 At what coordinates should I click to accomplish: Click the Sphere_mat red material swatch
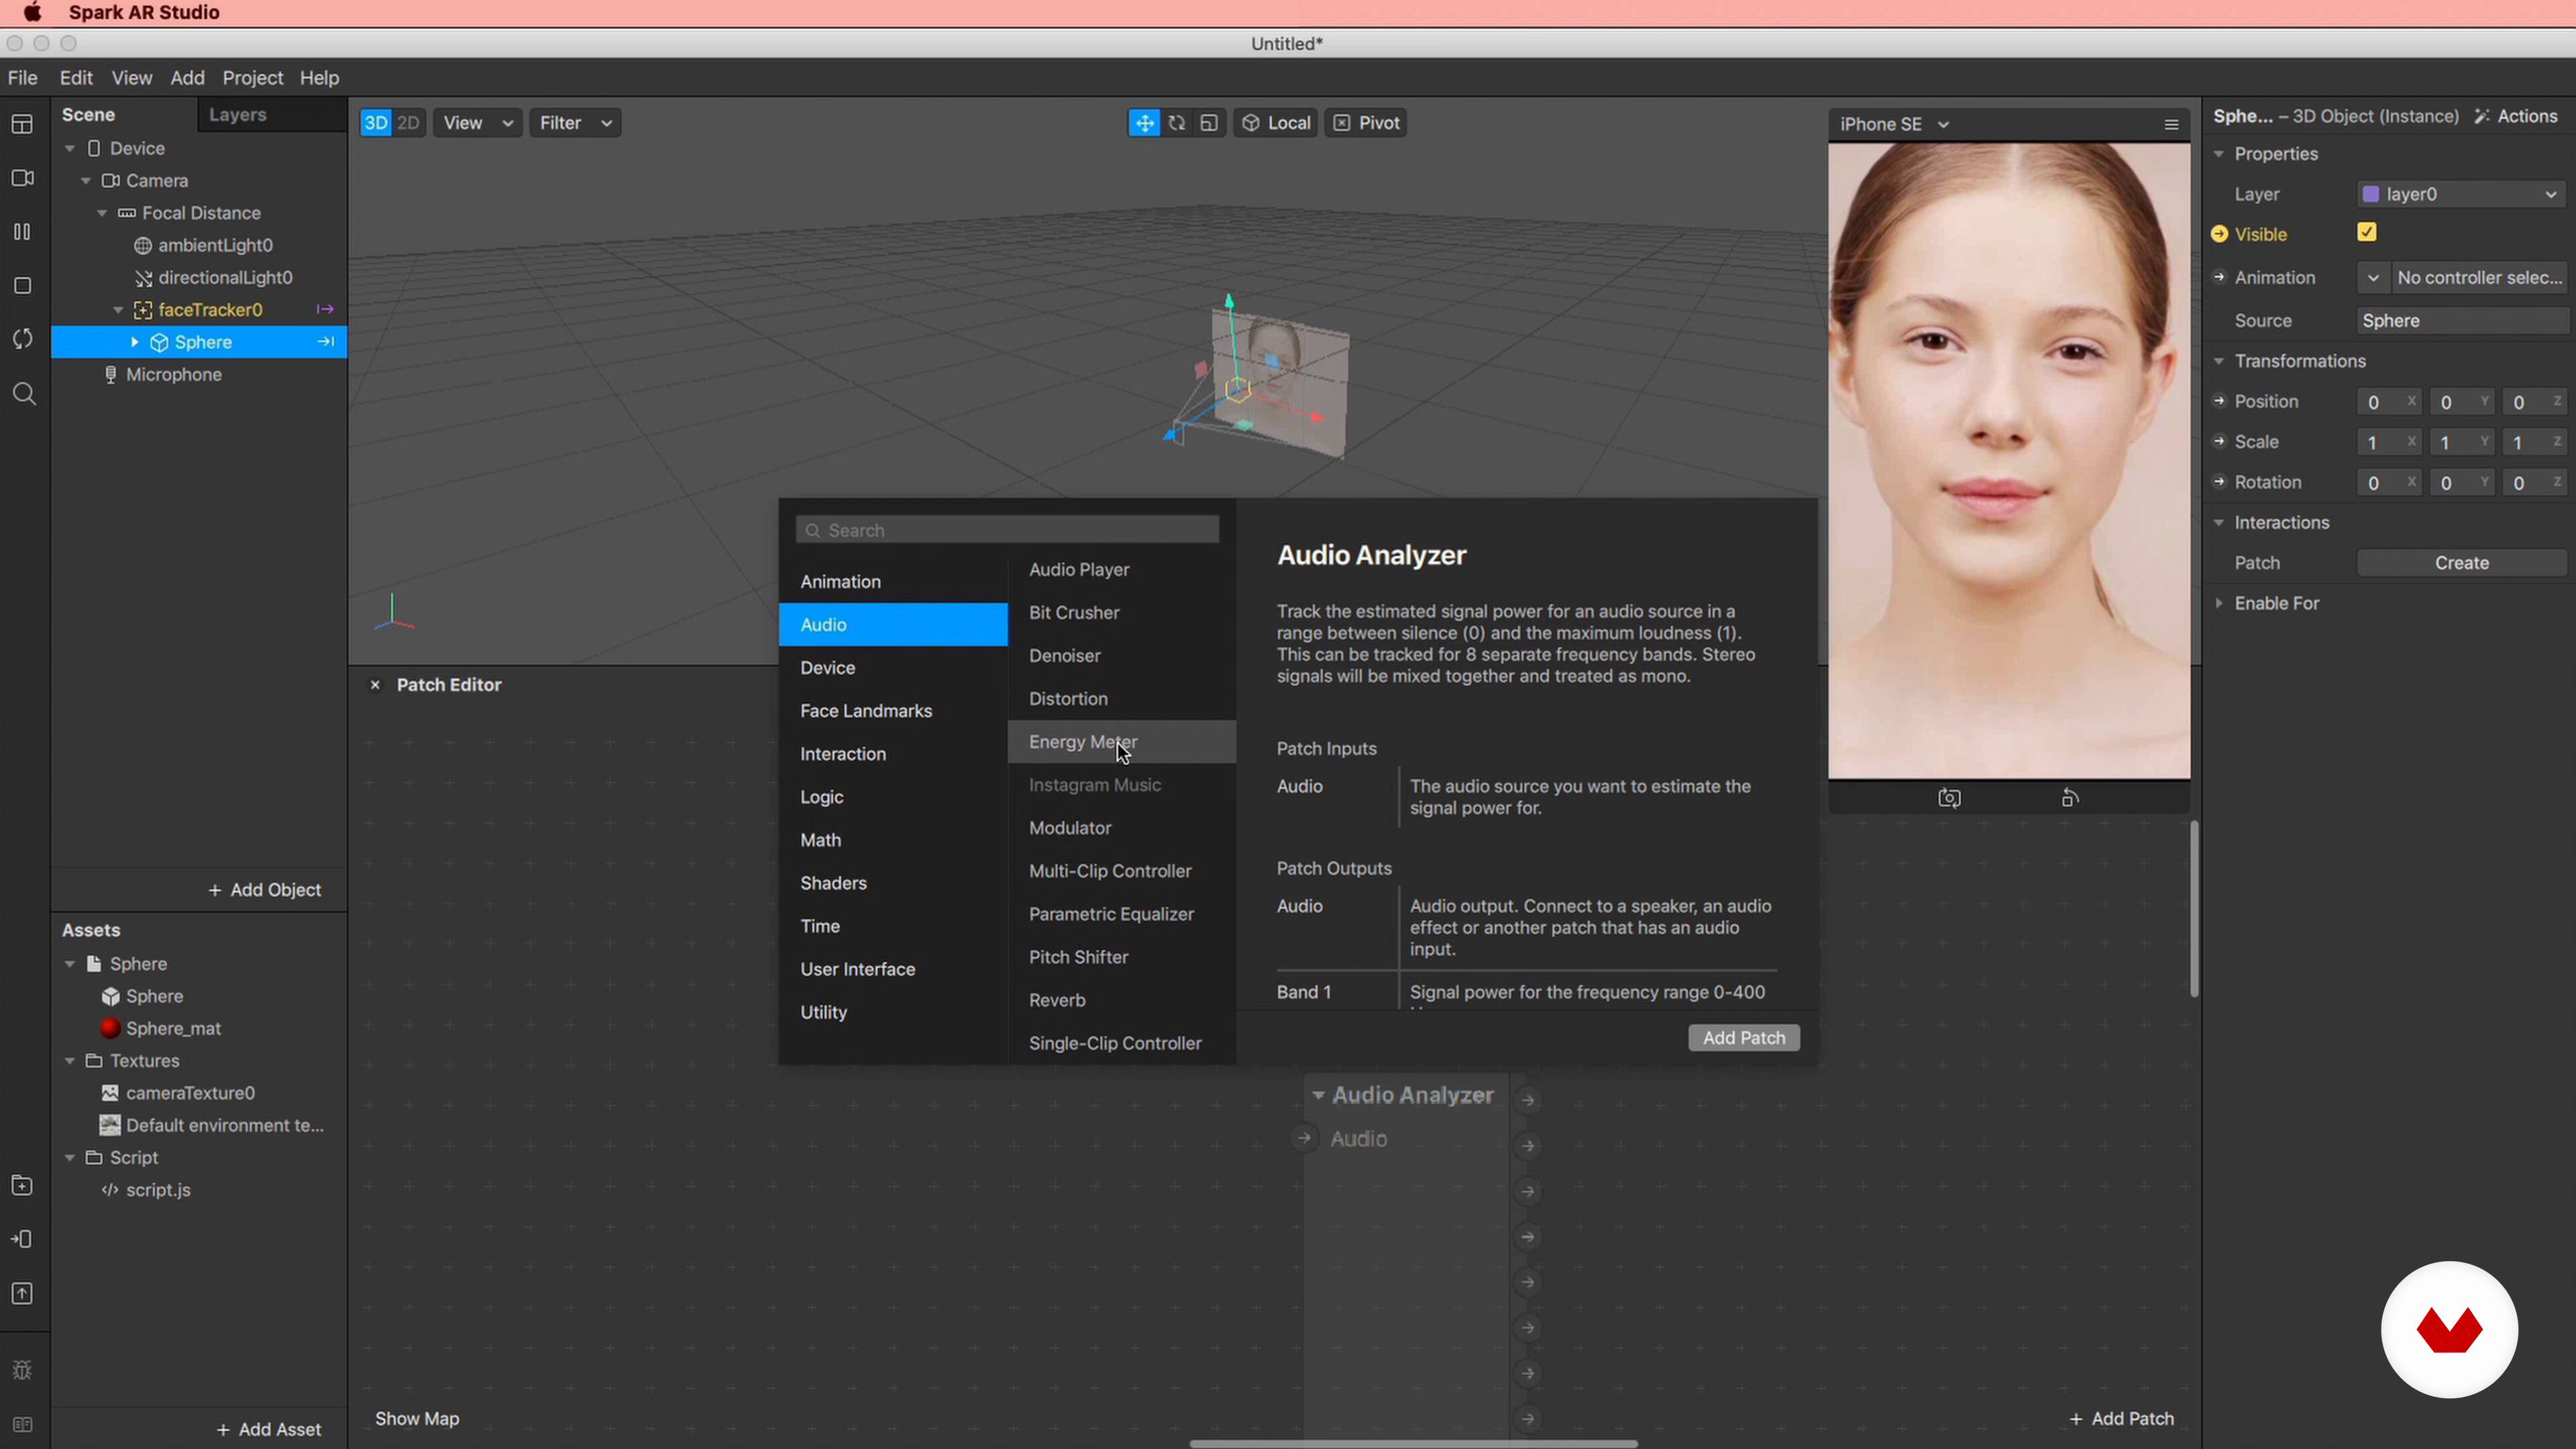point(110,1029)
